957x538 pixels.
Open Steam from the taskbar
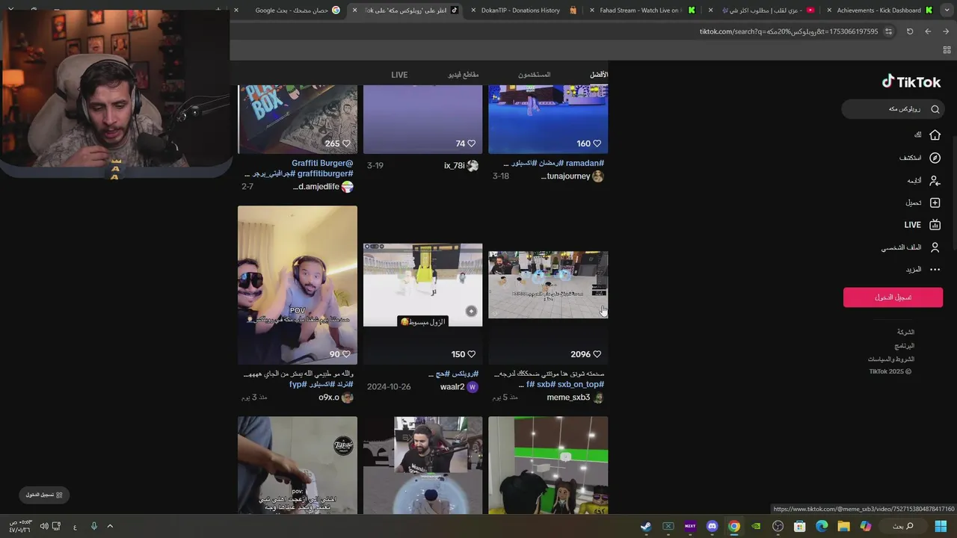coord(646,526)
